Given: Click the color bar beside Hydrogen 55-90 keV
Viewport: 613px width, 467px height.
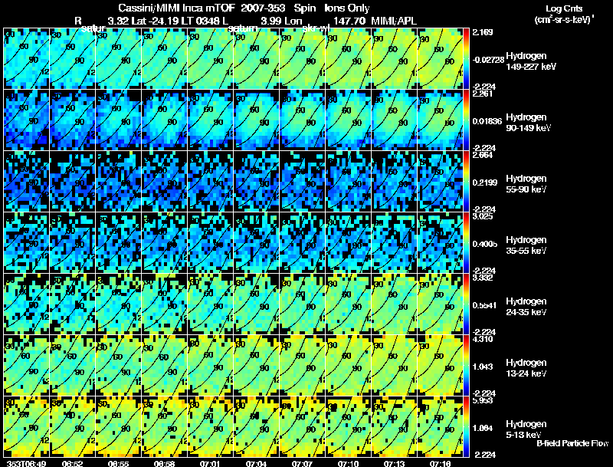Looking at the screenshot, I should click(466, 182).
